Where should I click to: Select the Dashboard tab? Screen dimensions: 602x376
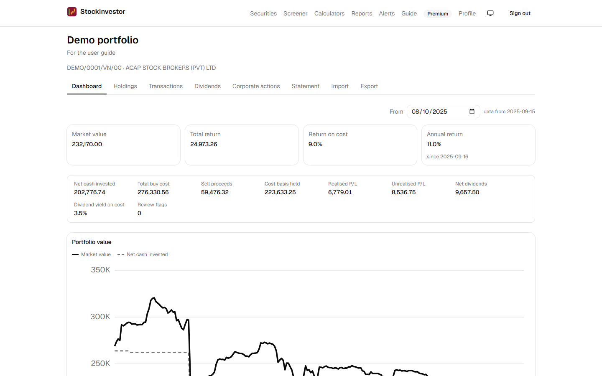[87, 86]
